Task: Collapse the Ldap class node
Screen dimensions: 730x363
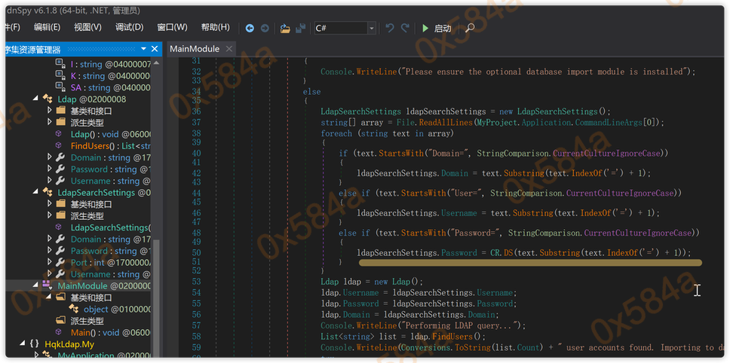Action: (x=35, y=99)
